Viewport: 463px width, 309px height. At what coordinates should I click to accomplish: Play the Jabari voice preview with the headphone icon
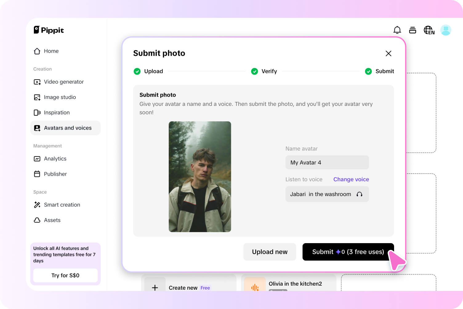pos(359,194)
